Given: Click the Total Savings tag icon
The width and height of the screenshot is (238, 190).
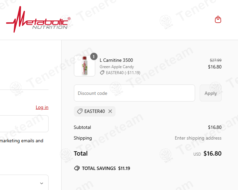Looking at the screenshot, I should click(77, 168).
